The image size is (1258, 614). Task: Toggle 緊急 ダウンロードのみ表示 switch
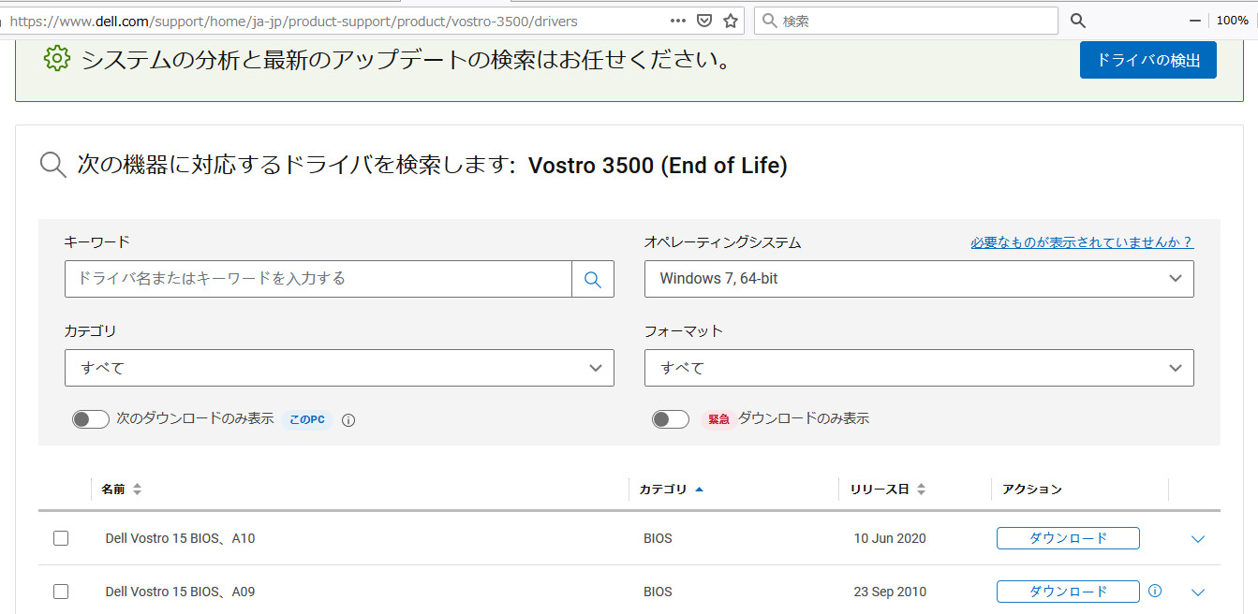click(x=671, y=419)
